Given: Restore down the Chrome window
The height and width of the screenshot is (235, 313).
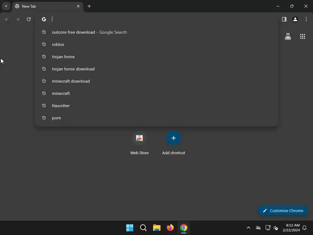Looking at the screenshot, I should point(292,6).
